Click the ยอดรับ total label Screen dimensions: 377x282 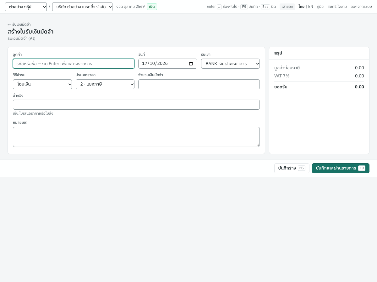(281, 87)
